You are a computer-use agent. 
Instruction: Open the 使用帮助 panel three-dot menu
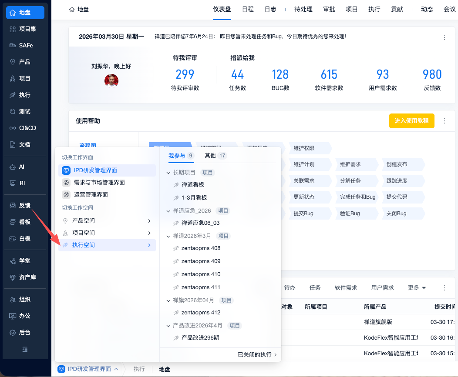pos(444,121)
